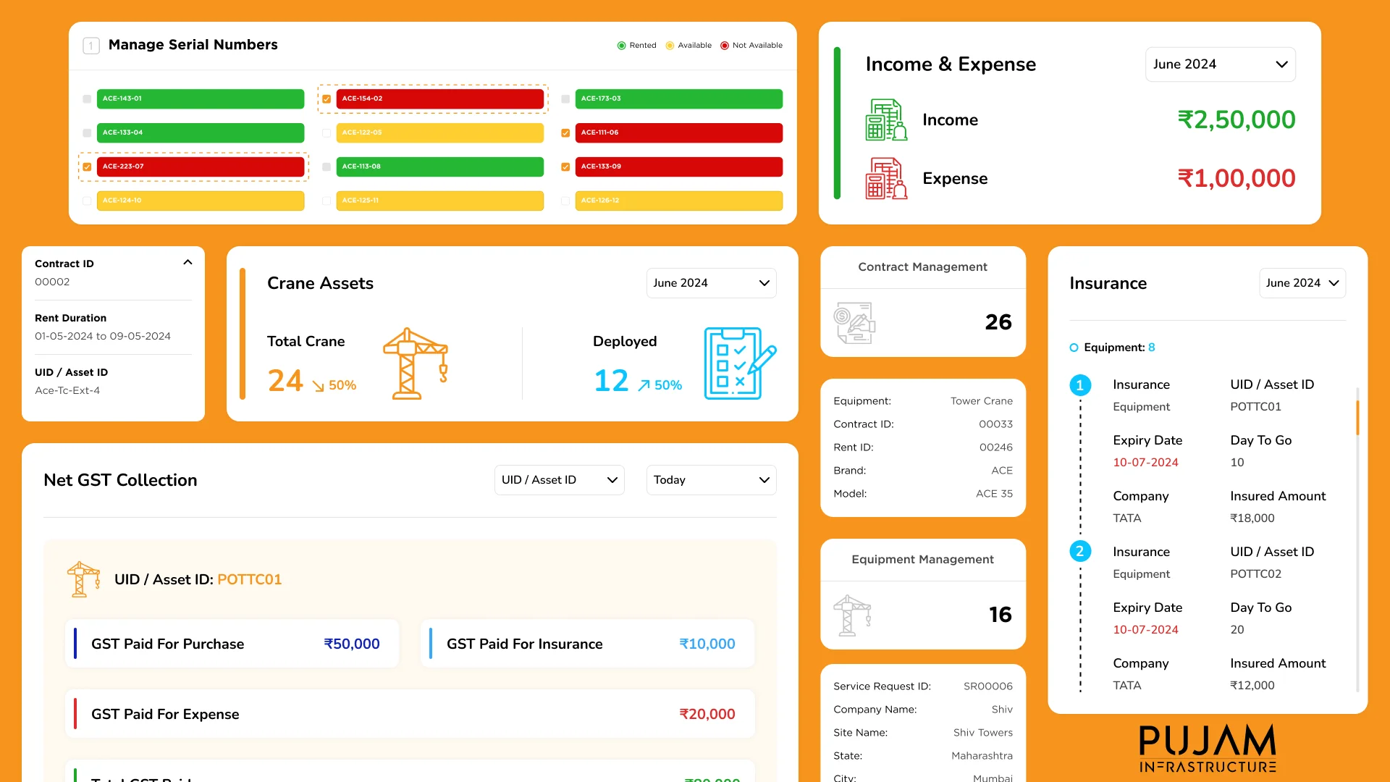The image size is (1390, 782).
Task: Click the Contract Management document icon
Action: [x=854, y=322]
